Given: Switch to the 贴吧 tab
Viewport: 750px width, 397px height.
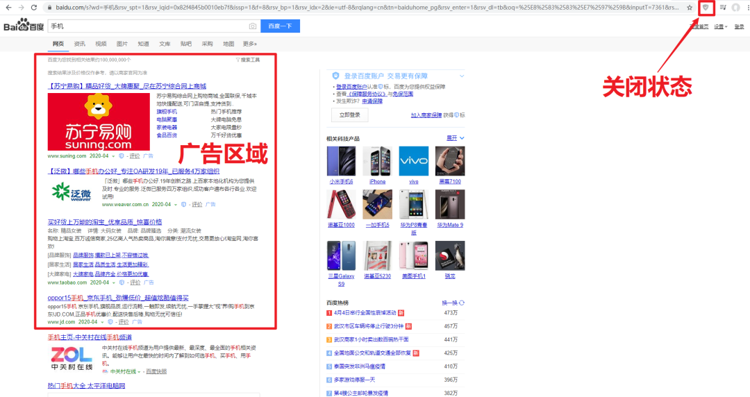Looking at the screenshot, I should click(186, 44).
